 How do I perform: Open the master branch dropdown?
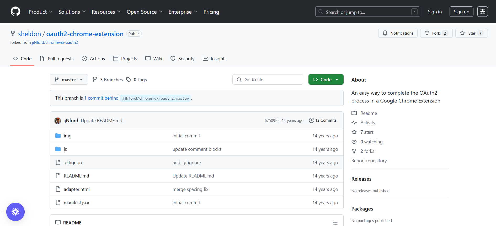tap(69, 79)
